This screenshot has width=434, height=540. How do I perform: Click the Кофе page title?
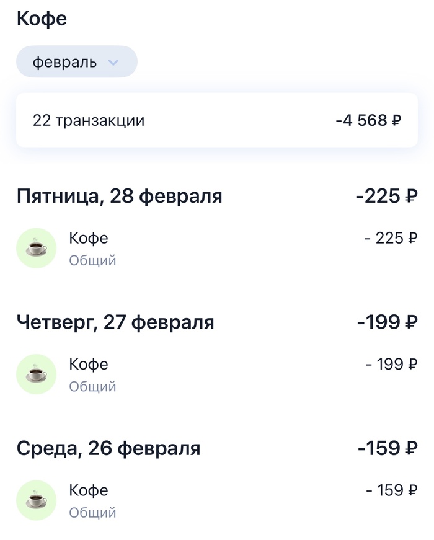[x=42, y=19]
